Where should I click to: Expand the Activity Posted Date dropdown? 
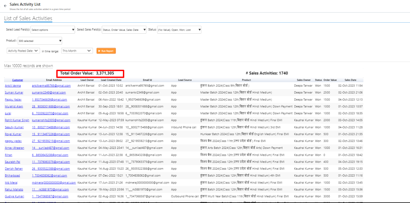[23, 51]
